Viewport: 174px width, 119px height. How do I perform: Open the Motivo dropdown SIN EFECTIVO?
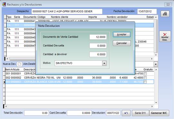(x=104, y=63)
